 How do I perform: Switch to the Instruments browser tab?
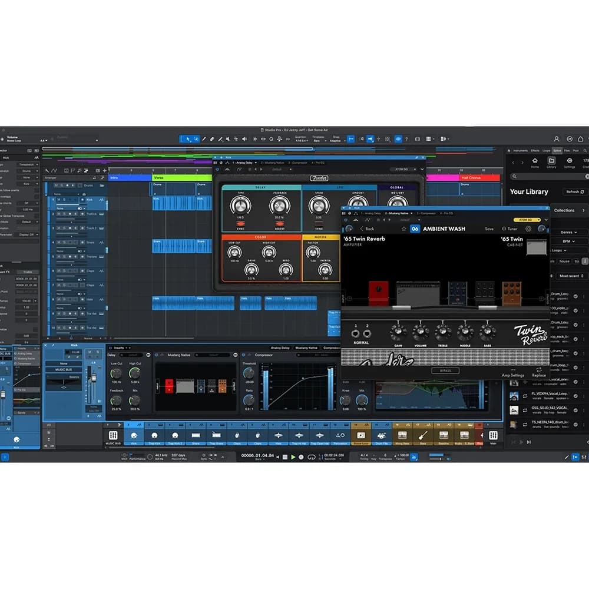point(520,151)
